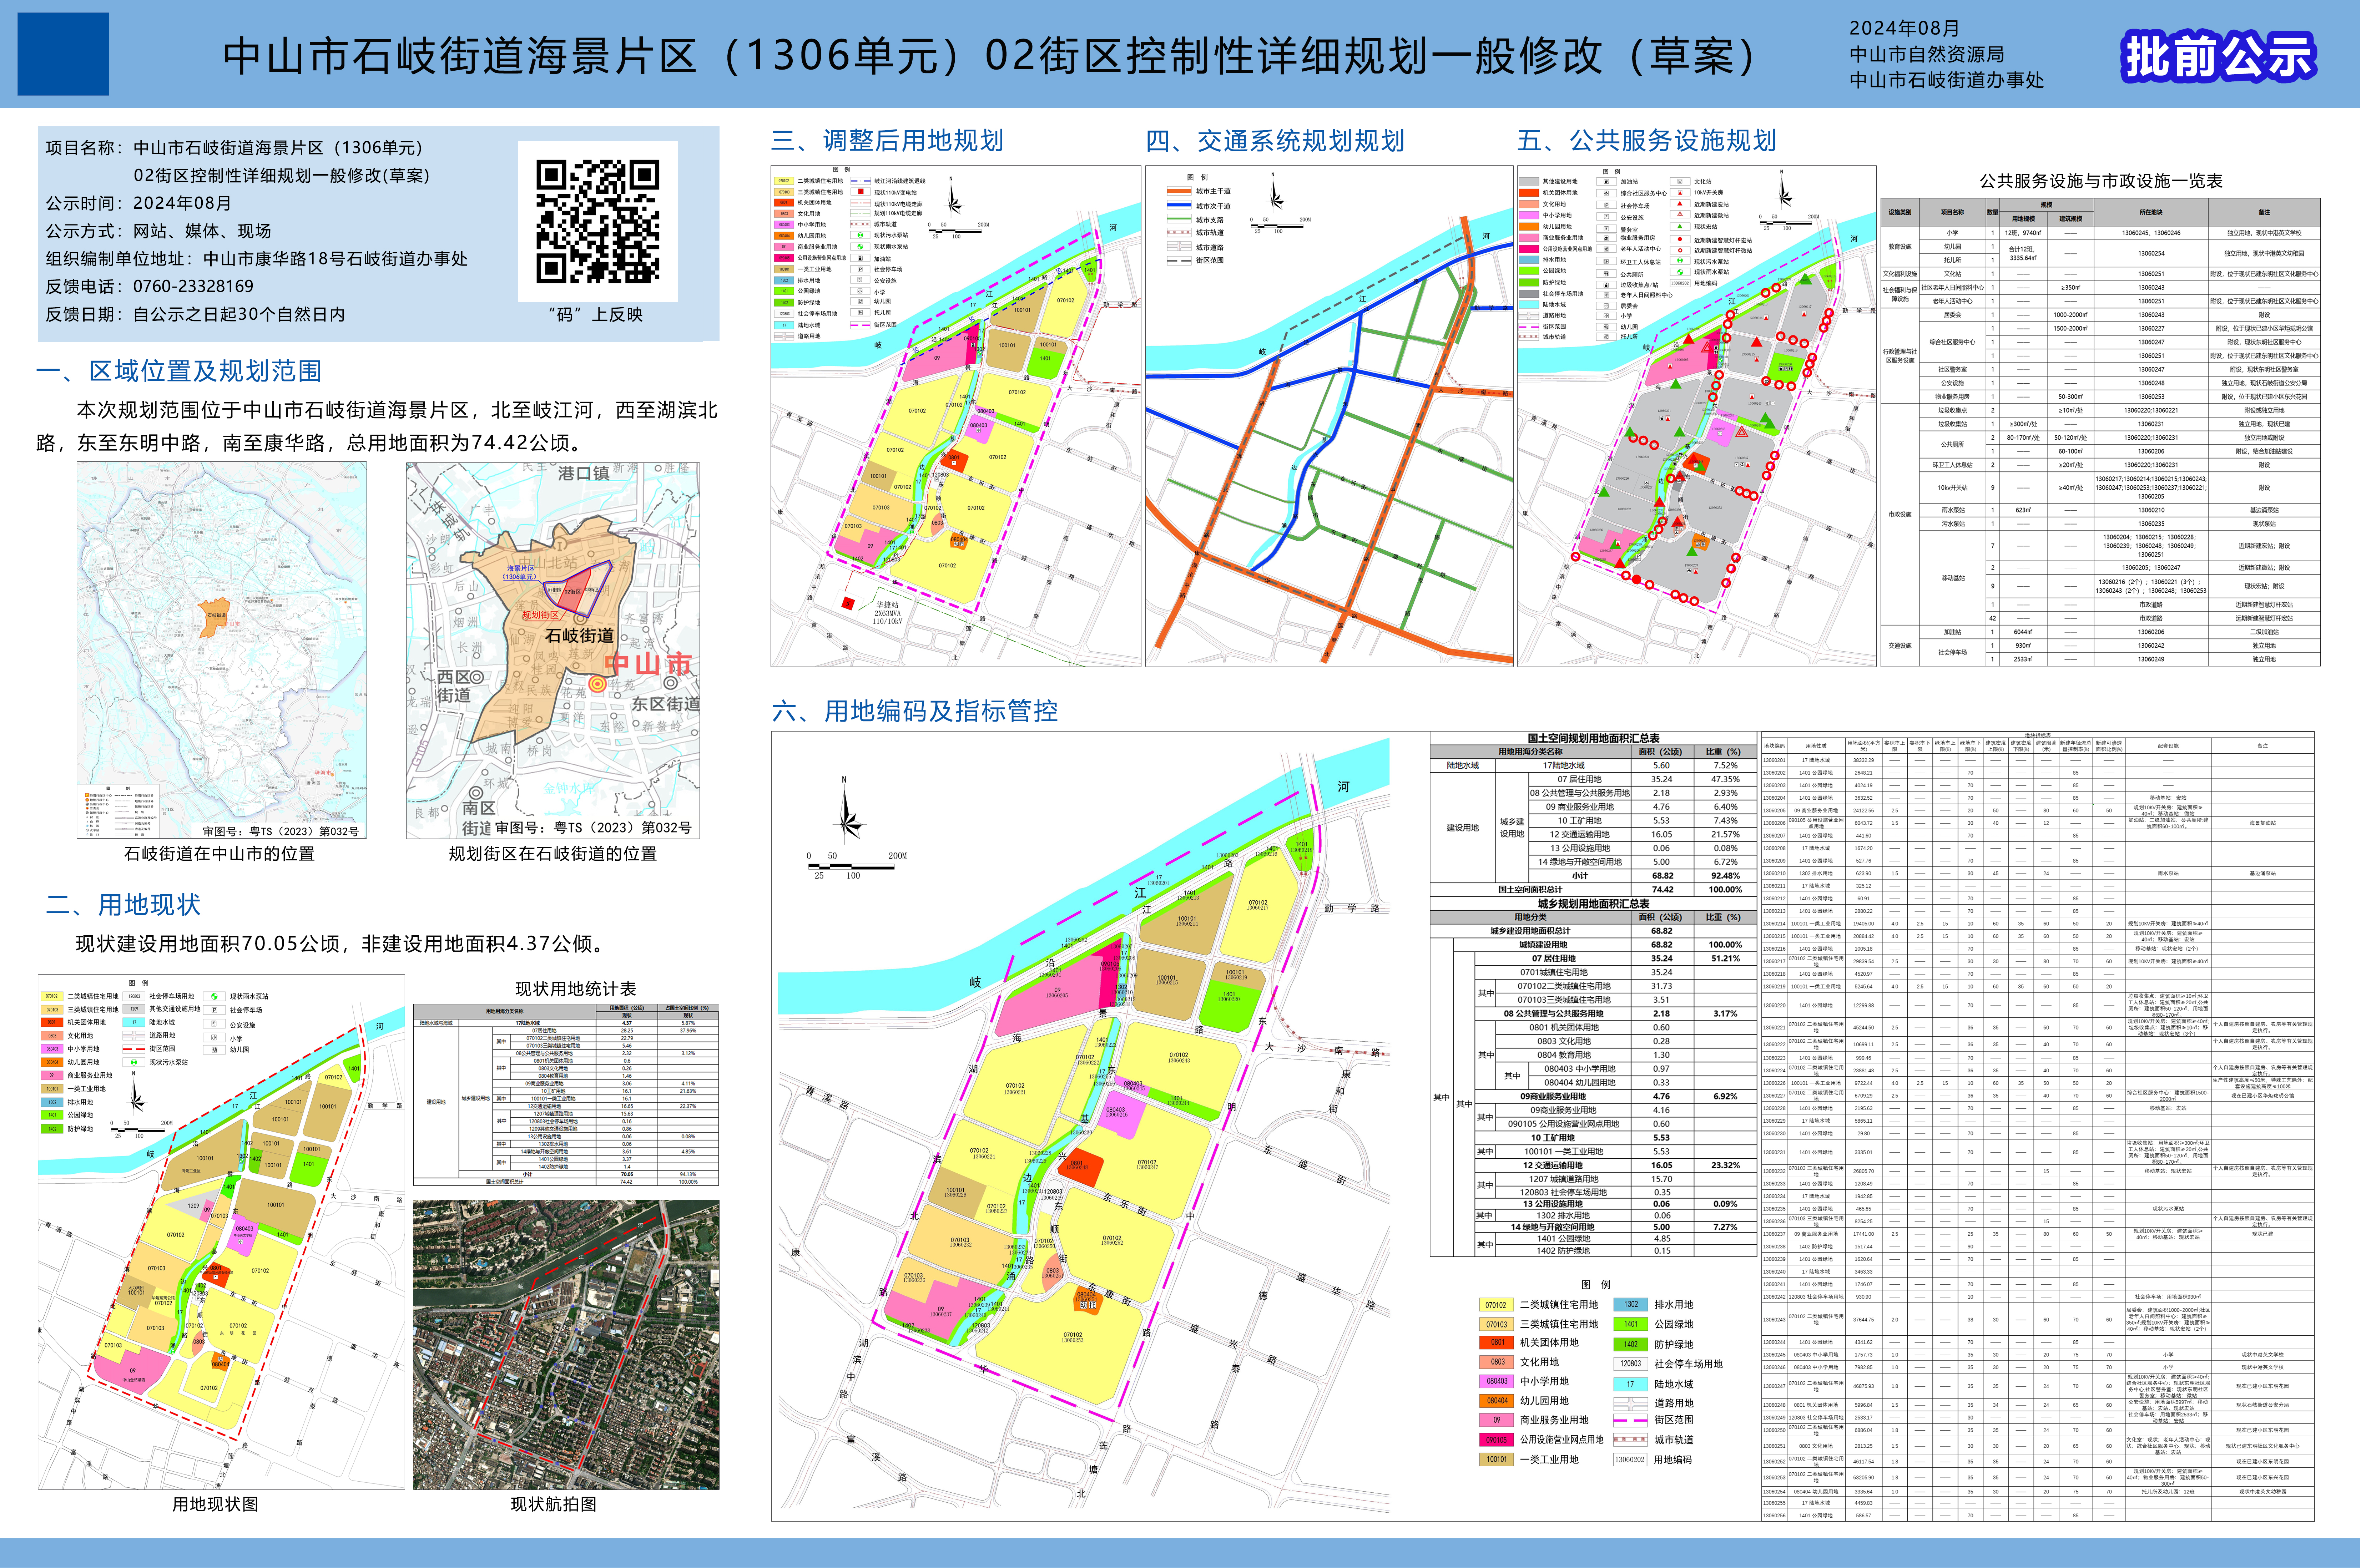The image size is (2361, 1568).
Task: Click heading 一、区域位置及规划范围
Action: [x=179, y=371]
